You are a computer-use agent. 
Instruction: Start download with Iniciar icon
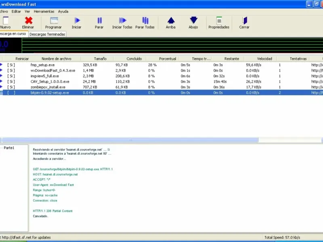click(x=77, y=21)
